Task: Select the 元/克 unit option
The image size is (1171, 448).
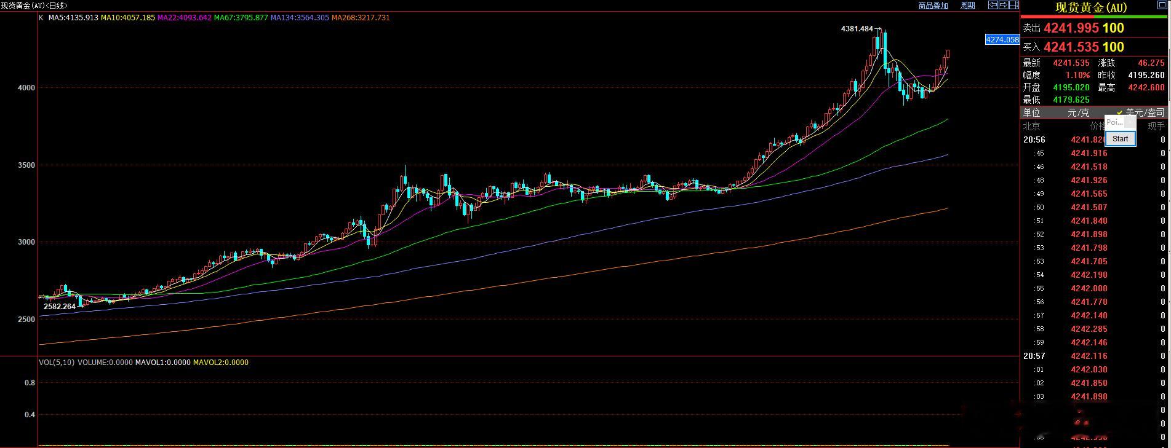Action: [1078, 112]
